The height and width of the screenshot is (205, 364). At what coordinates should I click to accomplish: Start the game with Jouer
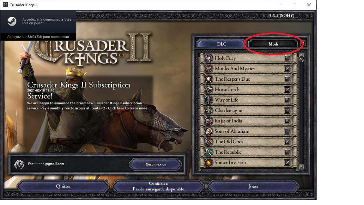click(253, 186)
